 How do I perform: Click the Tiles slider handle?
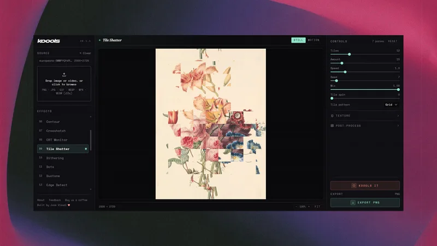(349, 54)
